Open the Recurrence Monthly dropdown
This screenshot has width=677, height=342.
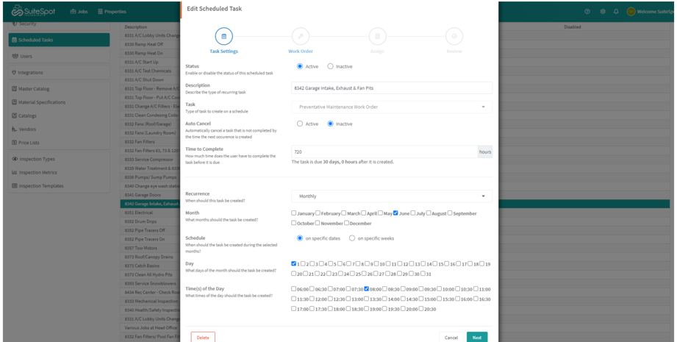pos(392,196)
